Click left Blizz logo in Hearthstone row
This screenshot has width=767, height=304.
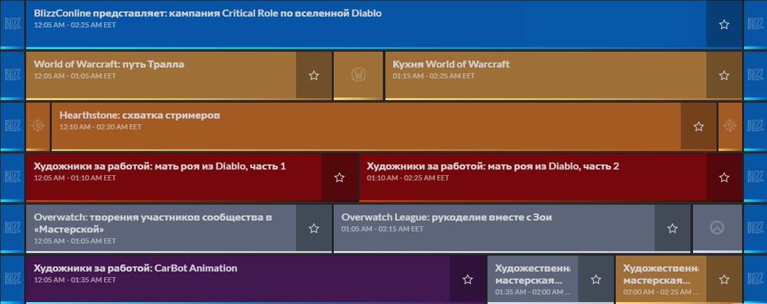(12, 126)
